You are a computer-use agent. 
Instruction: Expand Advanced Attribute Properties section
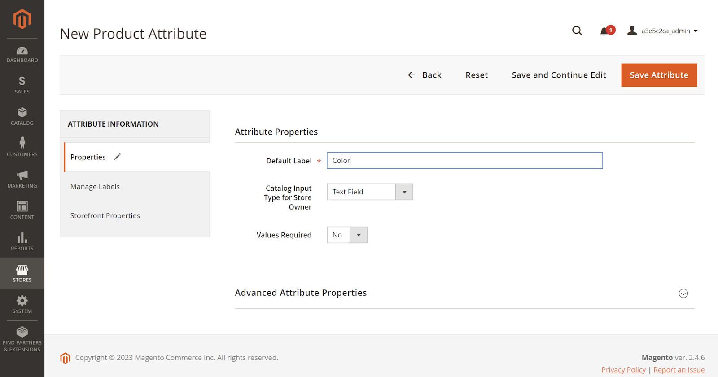tap(683, 293)
